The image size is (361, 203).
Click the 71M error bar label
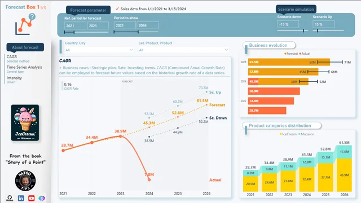347,62
